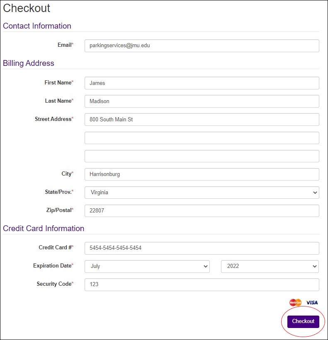Open the expiration year dropdown showing 2022

pyautogui.click(x=270, y=266)
